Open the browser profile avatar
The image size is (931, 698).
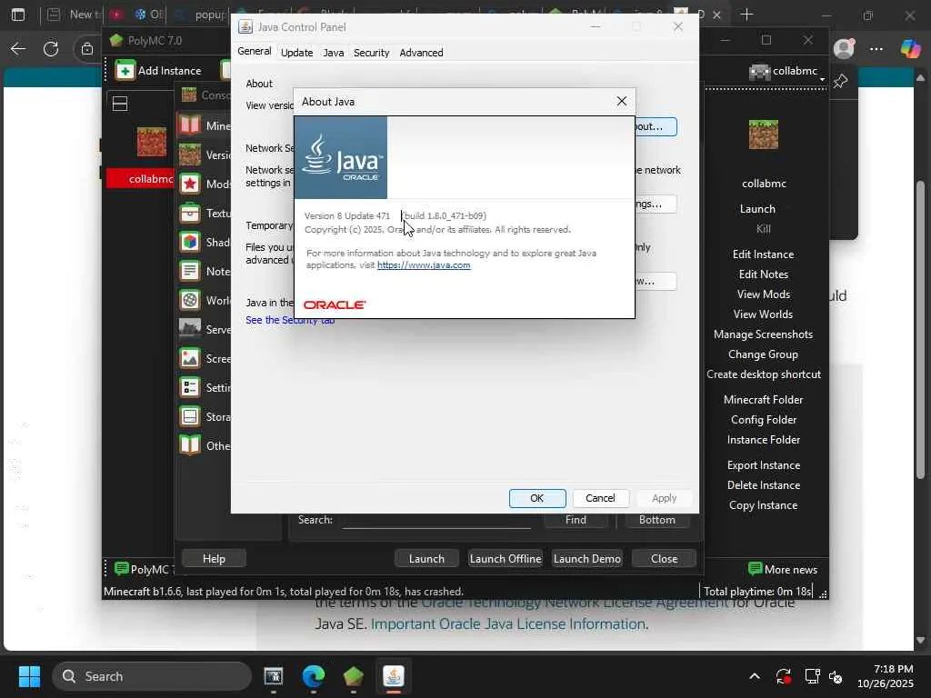844,49
